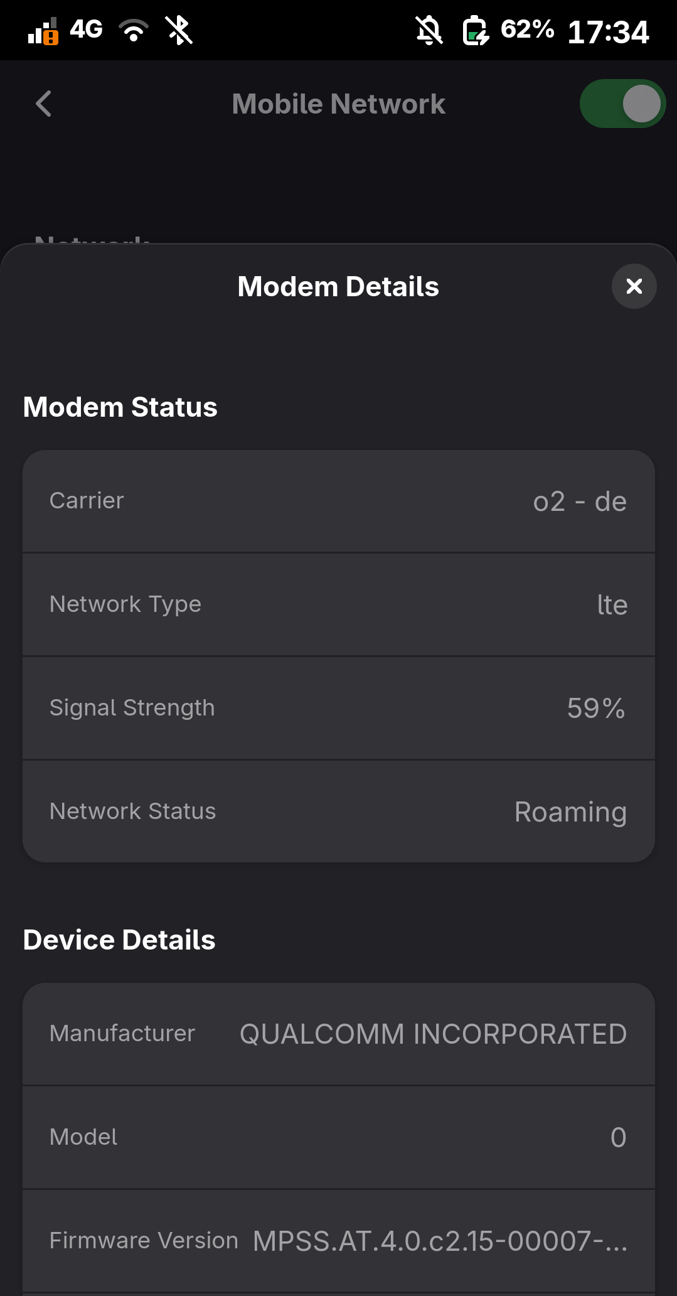Tap the 17:34 clock in status bar
This screenshot has width=677, height=1296.
click(x=608, y=32)
